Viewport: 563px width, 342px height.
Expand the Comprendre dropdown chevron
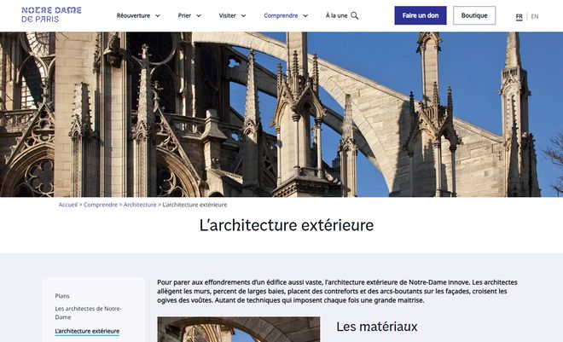click(304, 15)
